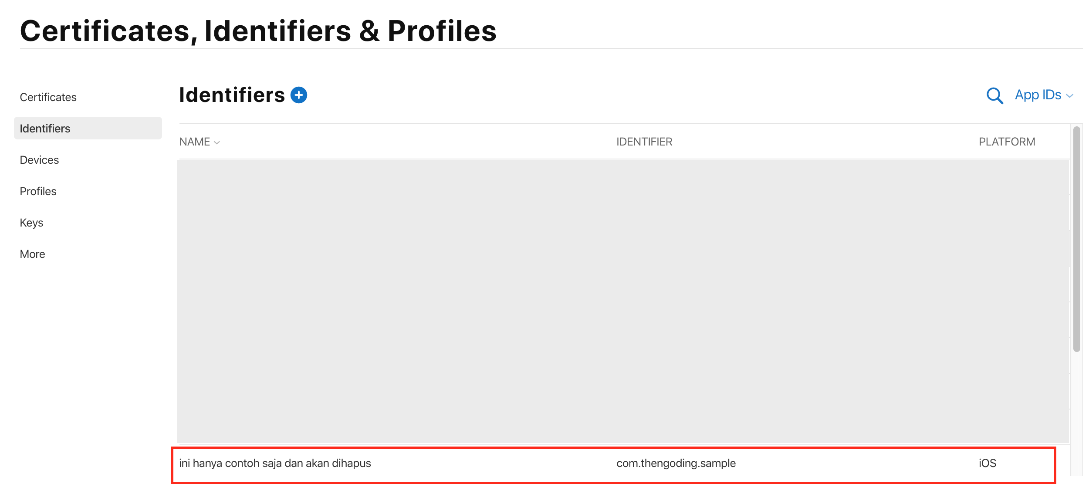Click the search magnifier icon
The image size is (1089, 501).
tap(994, 95)
